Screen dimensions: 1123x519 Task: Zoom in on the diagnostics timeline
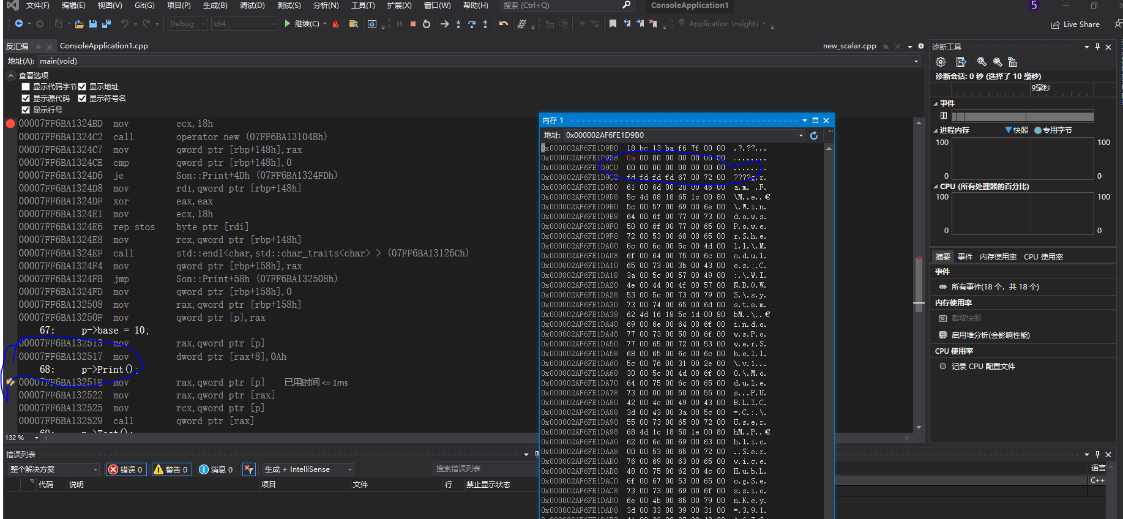(982, 62)
